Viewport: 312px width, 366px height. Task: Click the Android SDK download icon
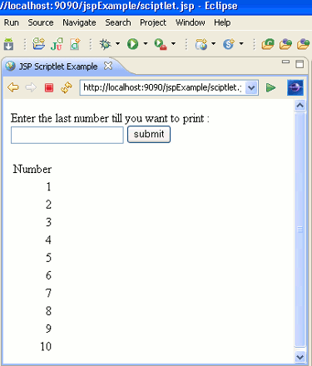(8, 44)
